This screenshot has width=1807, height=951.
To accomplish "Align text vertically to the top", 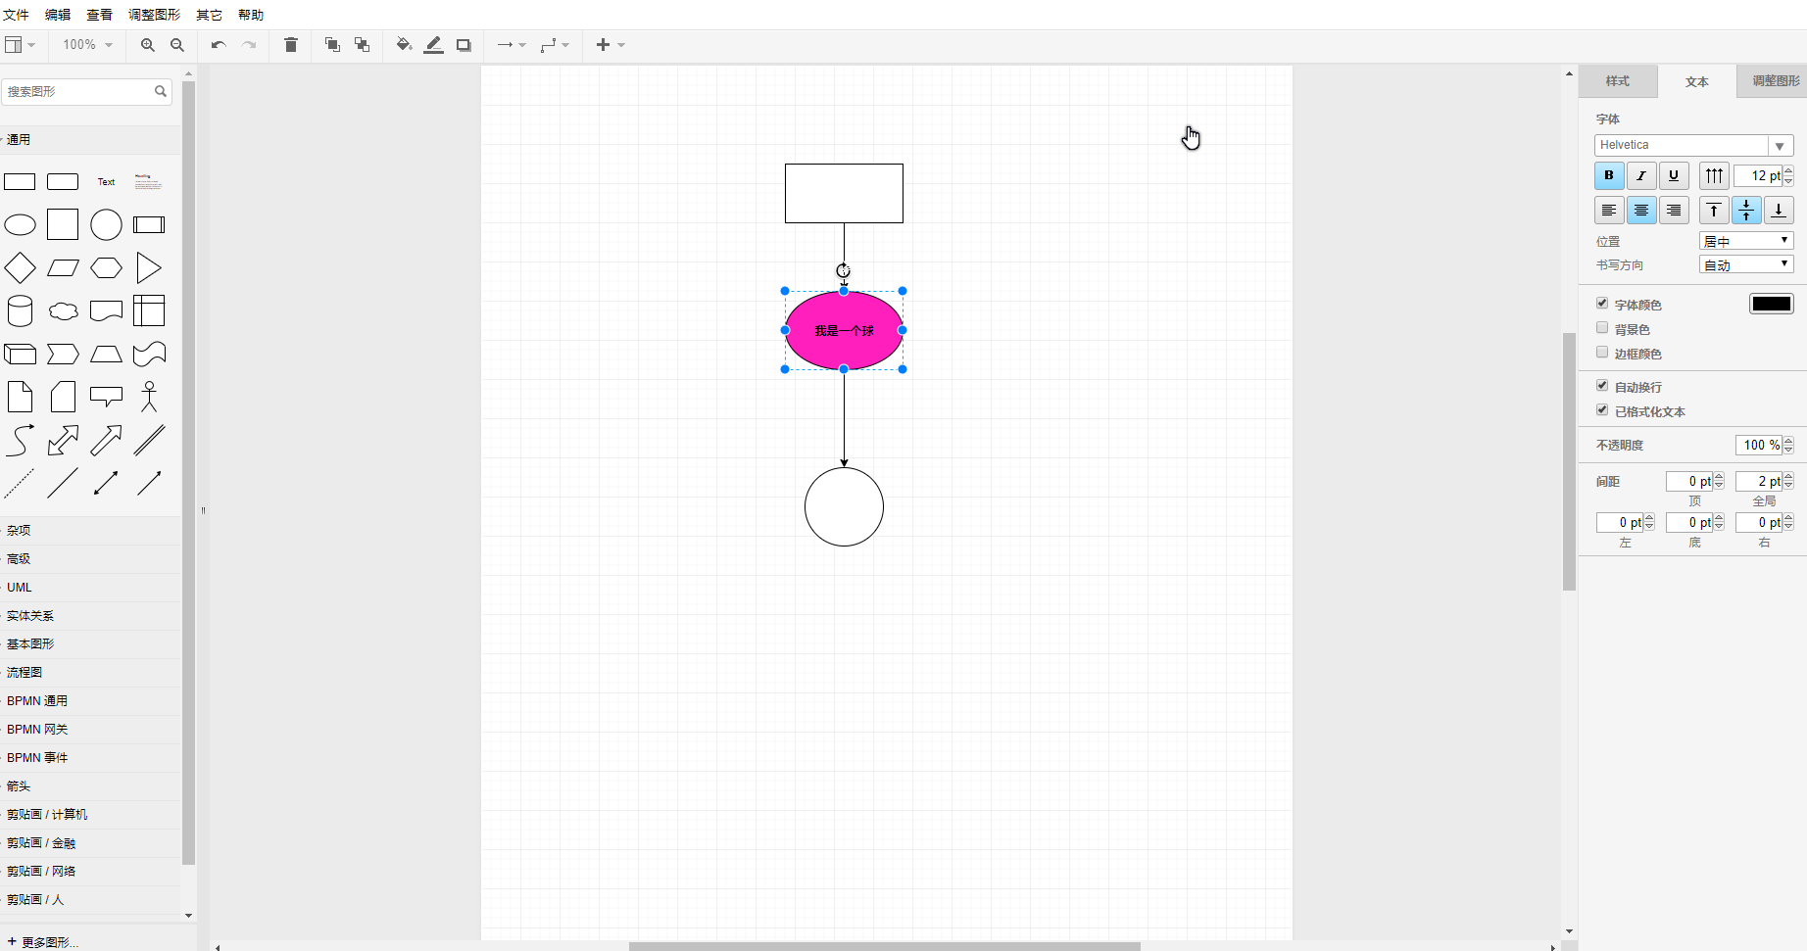I will (x=1714, y=211).
